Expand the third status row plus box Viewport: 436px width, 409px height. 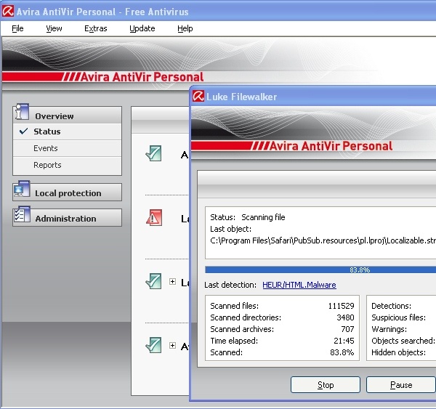(172, 282)
